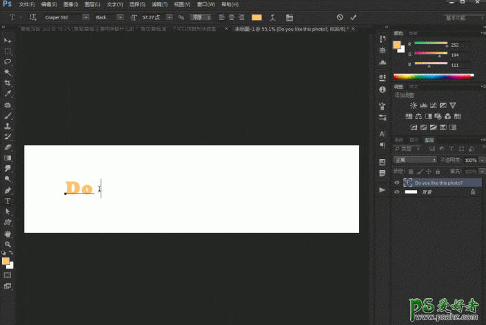Image resolution: width=486 pixels, height=325 pixels.
Task: Open the 正常 blend mode dropdown
Action: coord(415,160)
